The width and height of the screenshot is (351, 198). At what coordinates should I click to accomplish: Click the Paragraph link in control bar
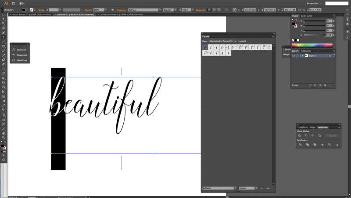tap(201, 10)
